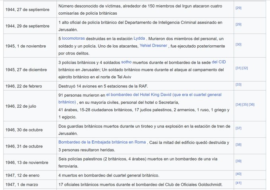Select the date '1946, 31 de octubre'
Screen dimensions: 270x190
(x=24, y=146)
